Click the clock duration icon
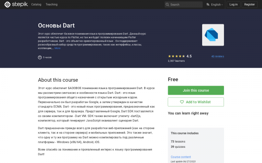This screenshot has width=262, height=163. 40,57
